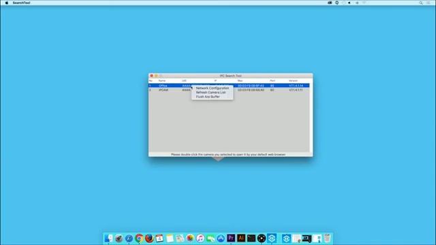Open the black circular player app in dock
Screen dimensions: 436x245
coord(262,238)
